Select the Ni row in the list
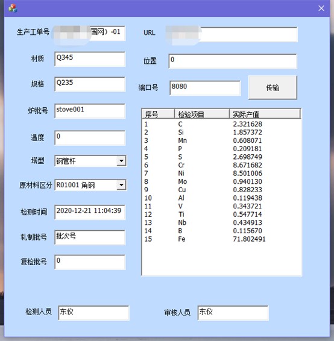Image resolution: width=334 pixels, height=341 pixels. point(221,174)
